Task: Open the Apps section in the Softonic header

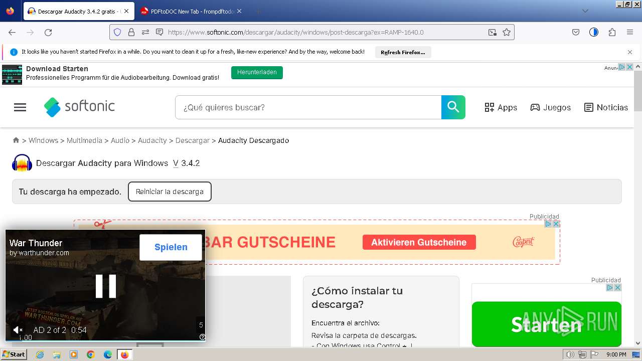Action: 501,107
